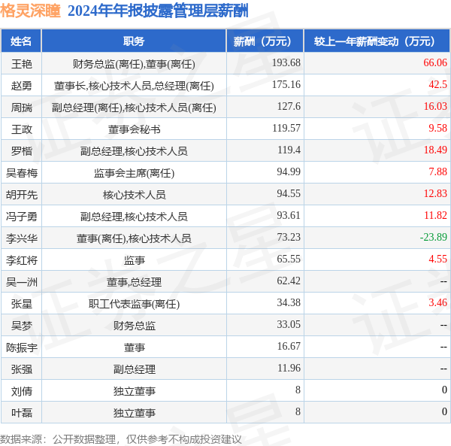Select name cell 吴春梅
The image size is (451, 446).
point(22,173)
